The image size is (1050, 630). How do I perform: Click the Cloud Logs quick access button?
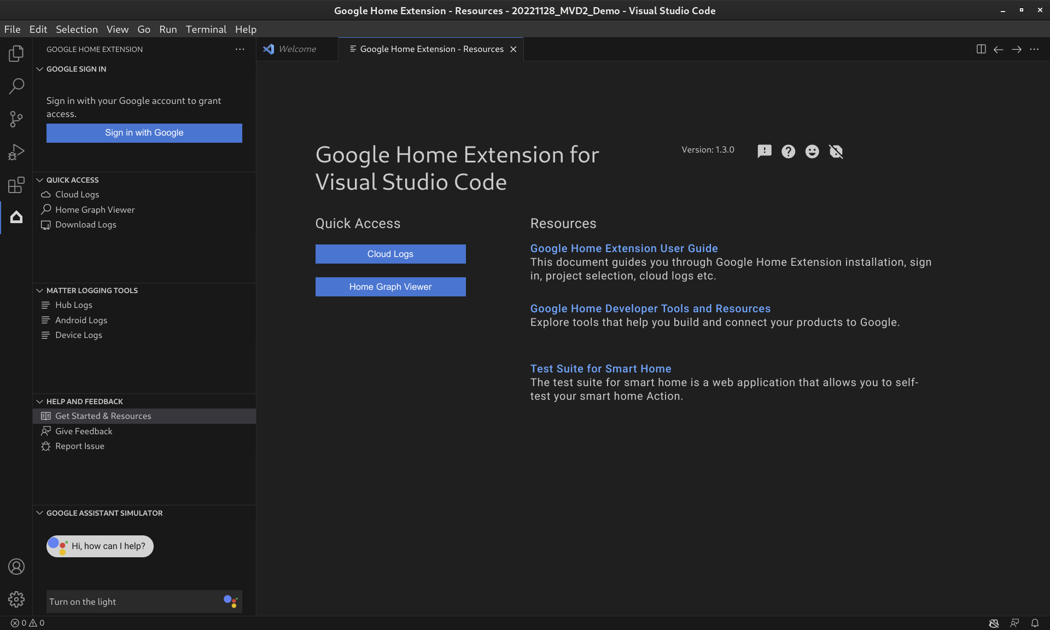tap(390, 254)
